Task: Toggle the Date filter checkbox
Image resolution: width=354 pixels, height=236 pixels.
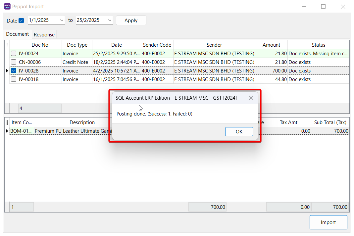Action: (x=21, y=21)
